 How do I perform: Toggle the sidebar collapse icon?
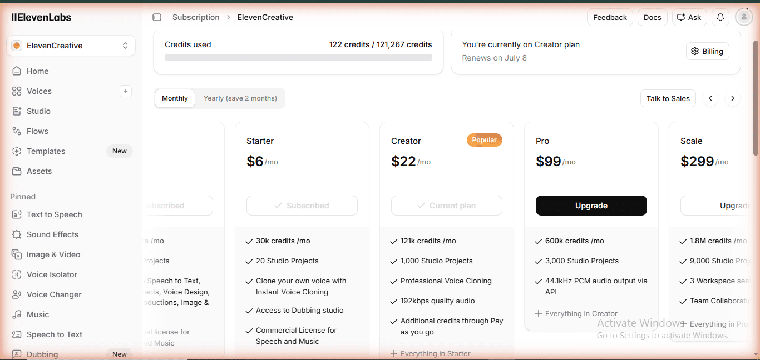coord(157,17)
